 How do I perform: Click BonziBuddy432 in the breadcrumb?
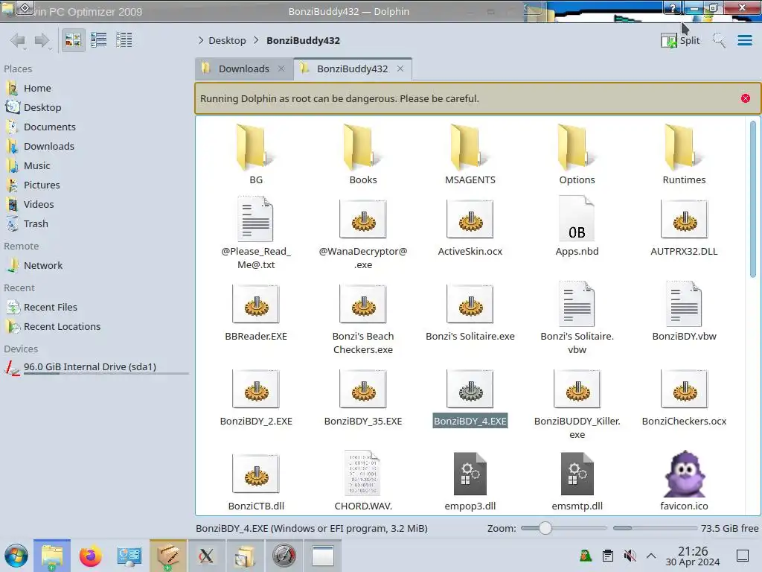pyautogui.click(x=303, y=41)
